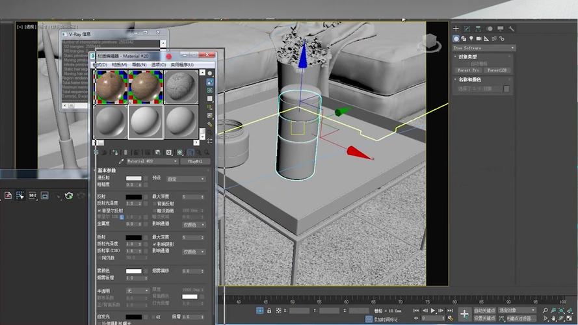578x325 pixels.
Task: Select the Lights category icon
Action: pyautogui.click(x=472, y=38)
